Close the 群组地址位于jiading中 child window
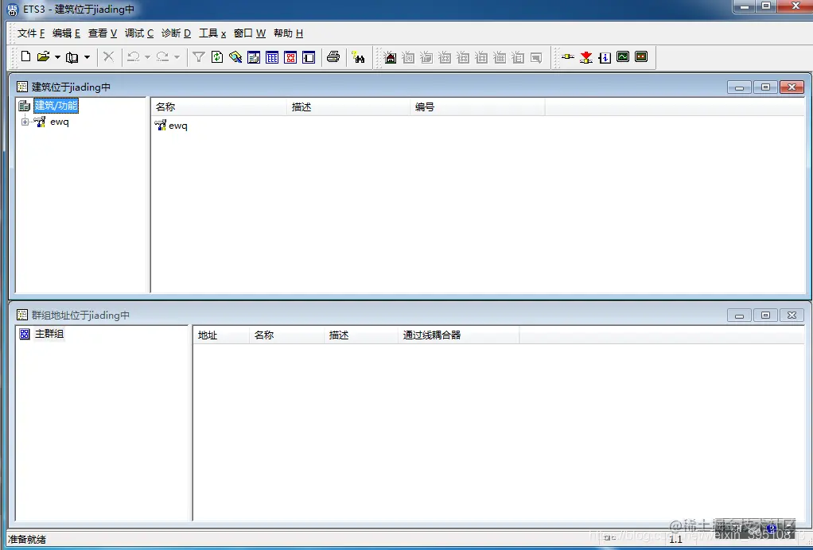Image resolution: width=813 pixels, height=550 pixels. tap(792, 315)
